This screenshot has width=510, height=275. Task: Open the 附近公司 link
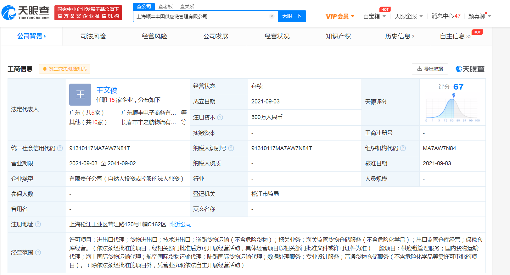(x=180, y=224)
